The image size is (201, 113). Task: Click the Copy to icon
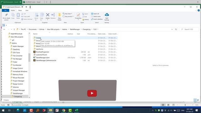pyautogui.click(x=42, y=15)
